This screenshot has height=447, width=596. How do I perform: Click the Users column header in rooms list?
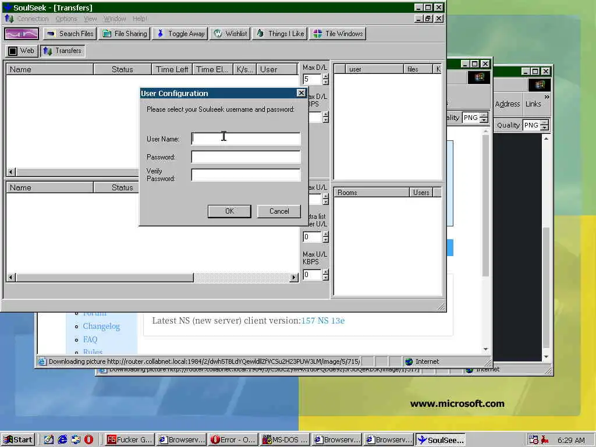[x=421, y=192]
